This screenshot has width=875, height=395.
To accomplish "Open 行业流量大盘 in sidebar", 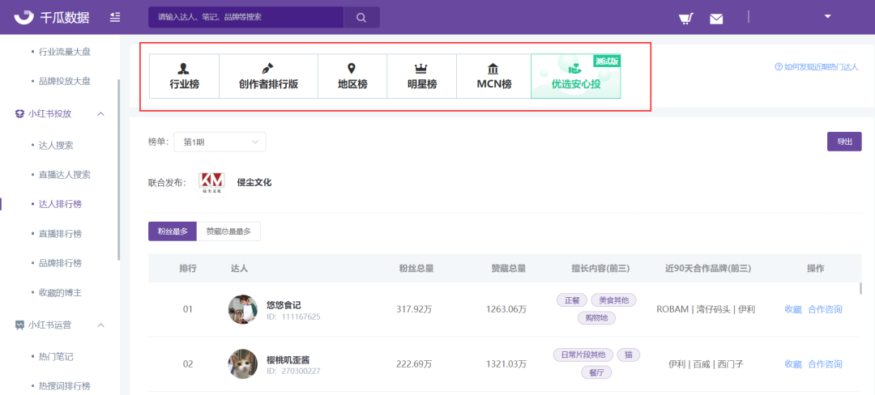I will [64, 52].
